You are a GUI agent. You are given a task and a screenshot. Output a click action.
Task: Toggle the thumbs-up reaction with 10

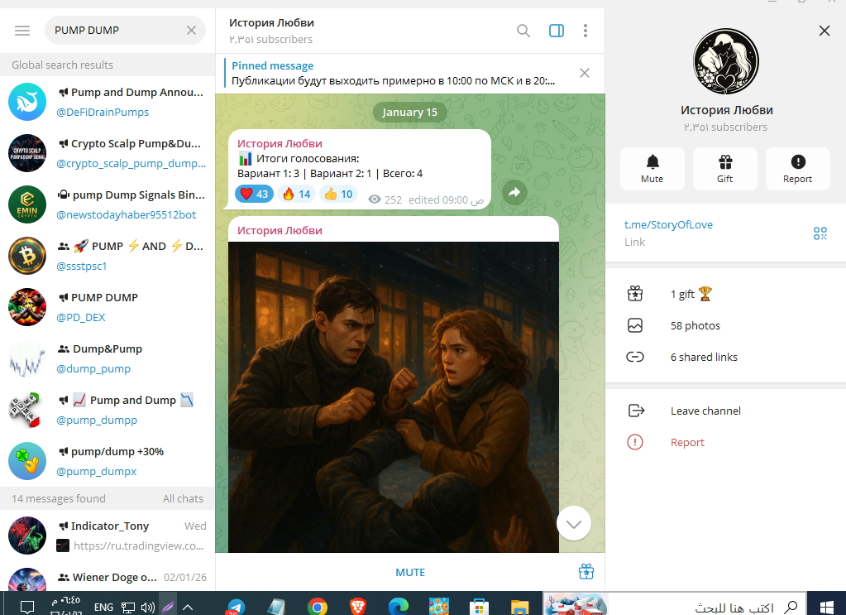pyautogui.click(x=339, y=194)
